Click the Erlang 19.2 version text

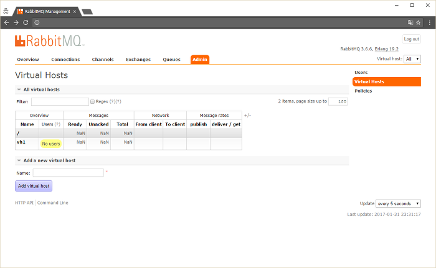387,49
